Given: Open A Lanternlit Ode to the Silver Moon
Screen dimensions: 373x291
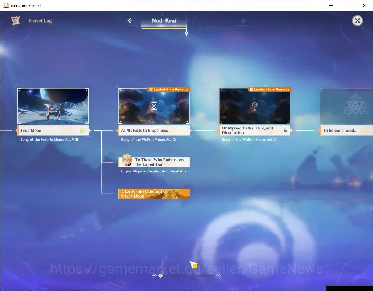Looking at the screenshot, I should pos(154,194).
